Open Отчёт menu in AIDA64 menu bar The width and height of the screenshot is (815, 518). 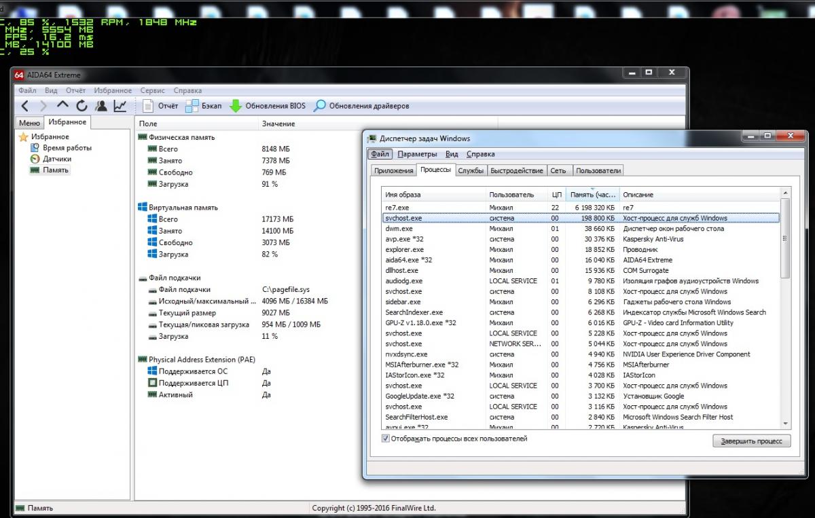pos(76,90)
